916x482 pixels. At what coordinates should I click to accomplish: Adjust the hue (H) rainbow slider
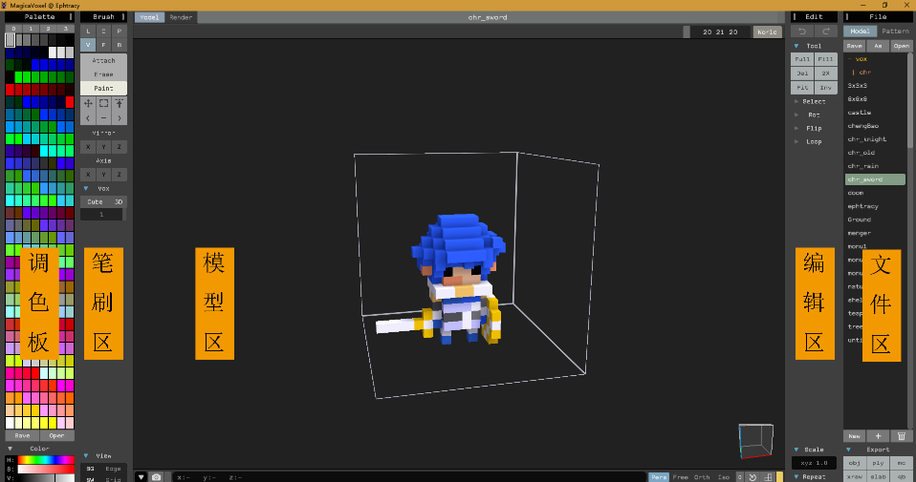tap(46, 460)
